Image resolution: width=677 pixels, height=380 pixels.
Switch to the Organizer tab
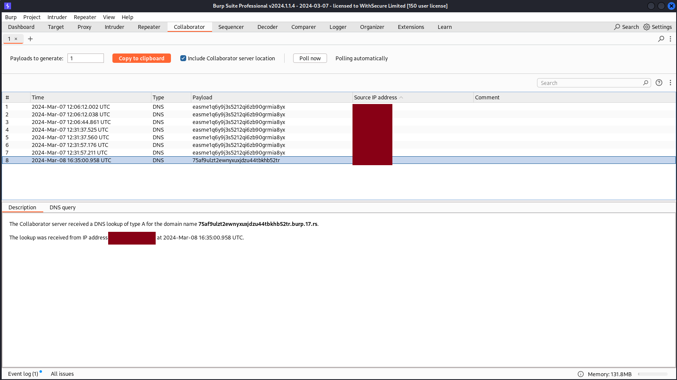pyautogui.click(x=372, y=27)
